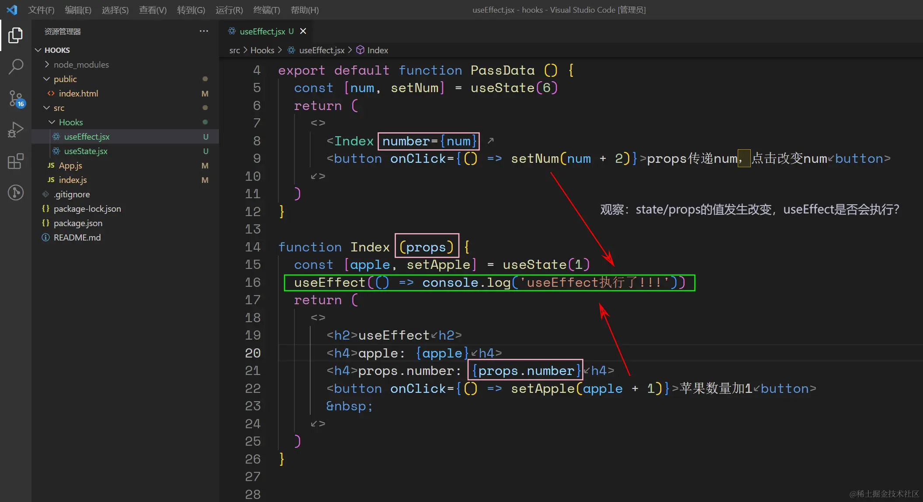Collapse the HOOKS root section
Image resolution: width=923 pixels, height=502 pixels.
click(x=57, y=50)
